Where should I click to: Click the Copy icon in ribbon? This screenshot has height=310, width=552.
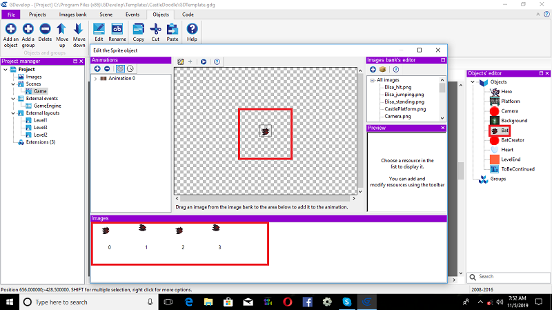pos(139,29)
